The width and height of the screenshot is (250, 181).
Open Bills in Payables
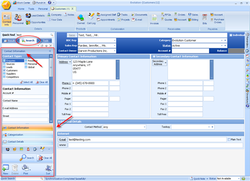coord(204,20)
